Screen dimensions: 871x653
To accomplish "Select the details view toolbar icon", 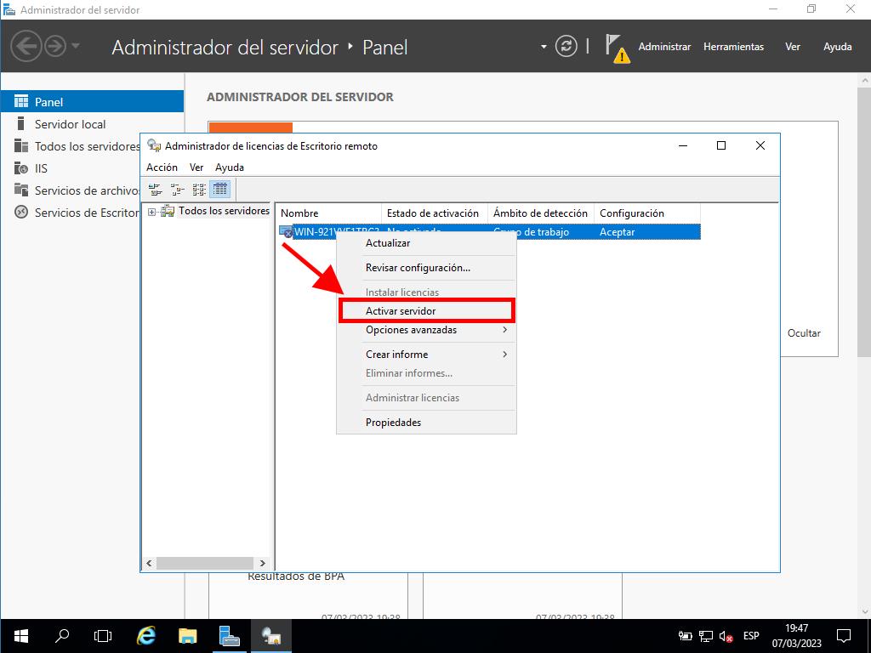I will [x=220, y=189].
